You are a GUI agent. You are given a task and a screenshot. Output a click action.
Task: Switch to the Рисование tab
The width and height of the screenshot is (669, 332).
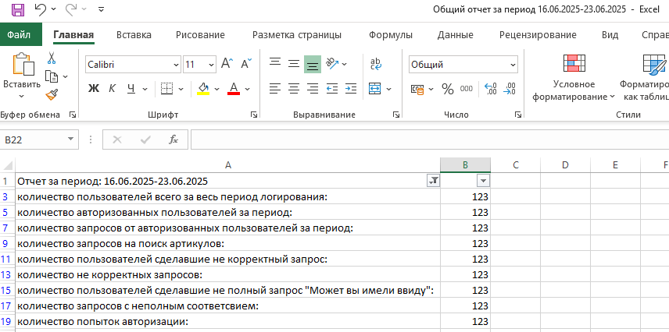(200, 35)
